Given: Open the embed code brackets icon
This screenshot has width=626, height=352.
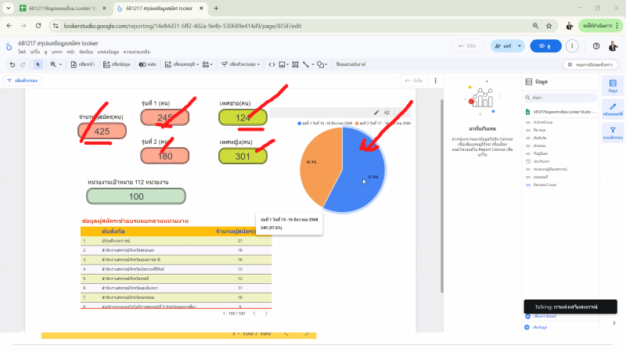Looking at the screenshot, I should click(x=272, y=64).
